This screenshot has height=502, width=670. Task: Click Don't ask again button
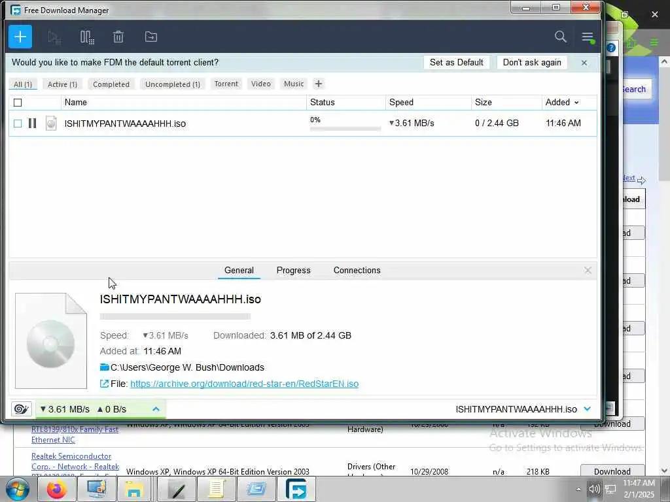[532, 62]
